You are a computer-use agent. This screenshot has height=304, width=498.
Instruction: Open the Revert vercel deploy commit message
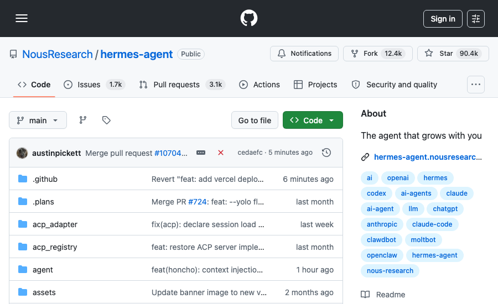207,179
